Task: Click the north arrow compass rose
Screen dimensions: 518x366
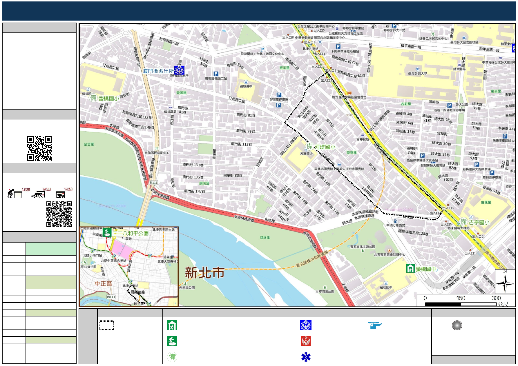Action: (x=505, y=281)
